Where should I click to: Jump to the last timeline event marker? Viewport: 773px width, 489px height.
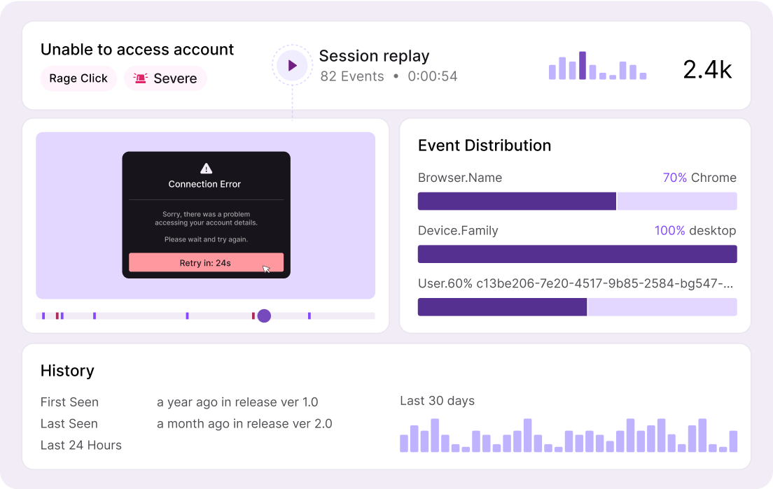[x=309, y=316]
